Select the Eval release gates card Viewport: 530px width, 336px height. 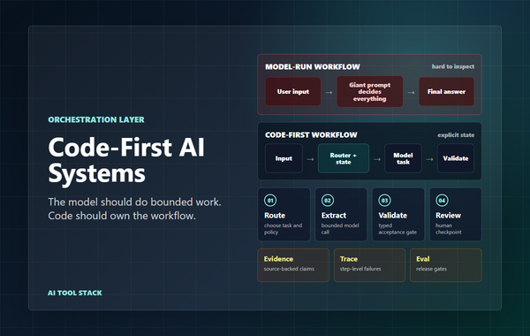[x=446, y=265]
